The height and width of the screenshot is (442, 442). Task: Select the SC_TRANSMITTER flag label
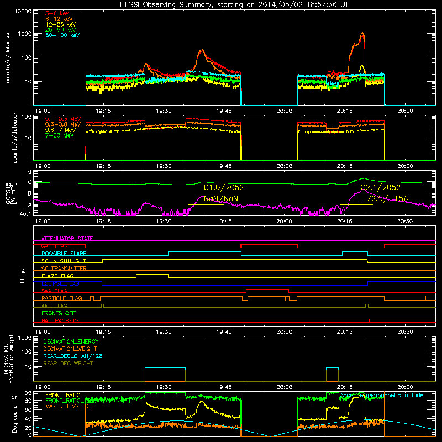pos(64,269)
